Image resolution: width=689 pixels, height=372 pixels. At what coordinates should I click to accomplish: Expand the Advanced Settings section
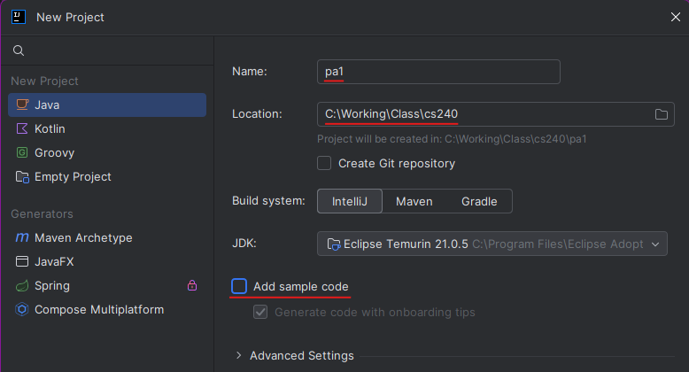pos(238,355)
